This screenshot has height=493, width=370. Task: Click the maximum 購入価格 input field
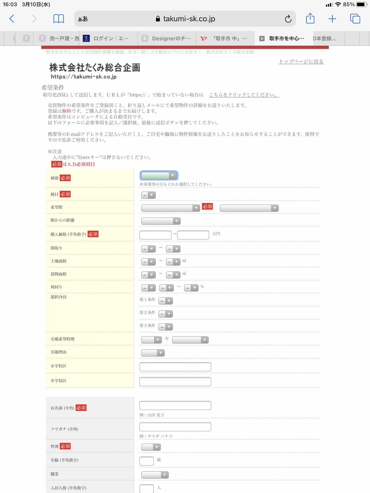pos(193,235)
